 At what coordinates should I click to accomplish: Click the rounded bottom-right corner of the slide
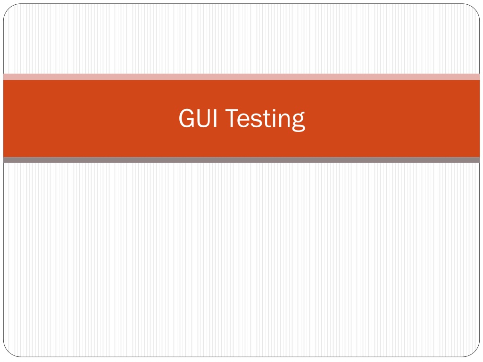[x=475, y=352]
